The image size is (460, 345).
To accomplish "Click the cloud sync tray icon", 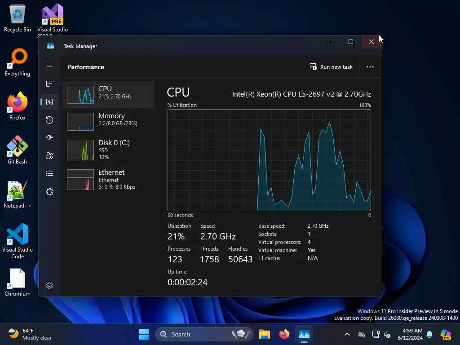I will [362, 334].
